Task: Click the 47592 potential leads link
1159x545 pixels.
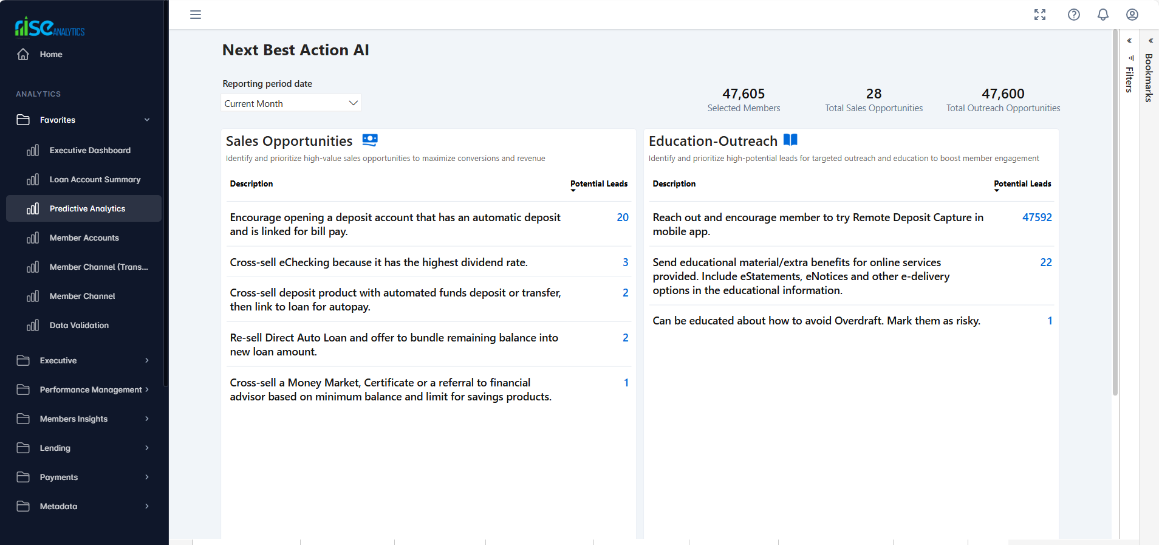Action: point(1037,218)
